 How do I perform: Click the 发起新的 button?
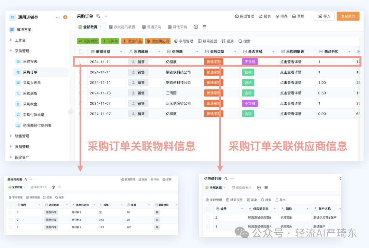348,16
